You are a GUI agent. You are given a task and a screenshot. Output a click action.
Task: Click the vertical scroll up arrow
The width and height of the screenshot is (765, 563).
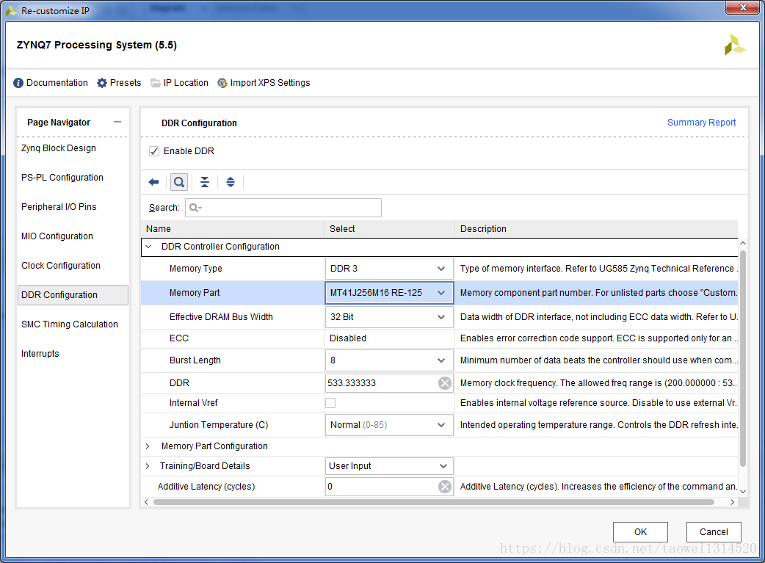[742, 243]
